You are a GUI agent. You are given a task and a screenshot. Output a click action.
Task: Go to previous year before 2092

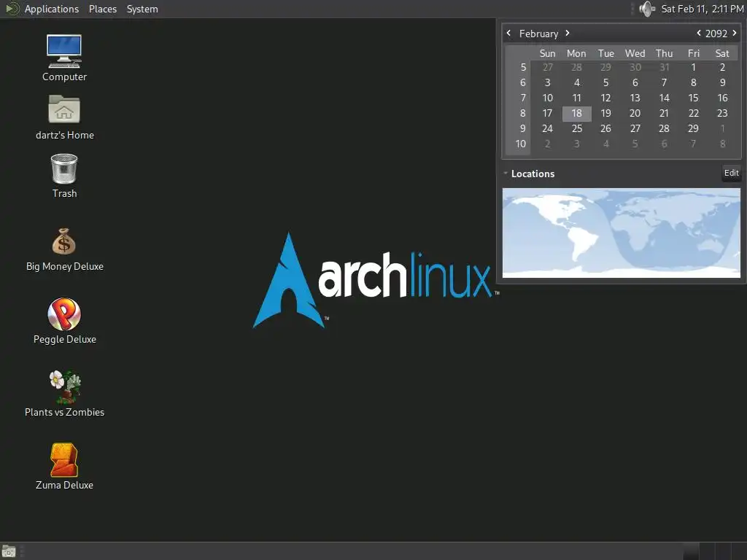tap(698, 33)
